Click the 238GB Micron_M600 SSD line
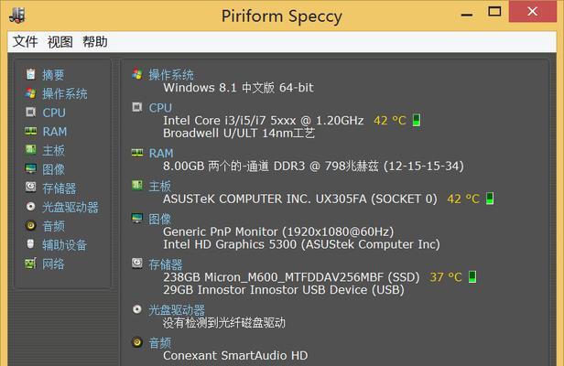 pyautogui.click(x=291, y=277)
